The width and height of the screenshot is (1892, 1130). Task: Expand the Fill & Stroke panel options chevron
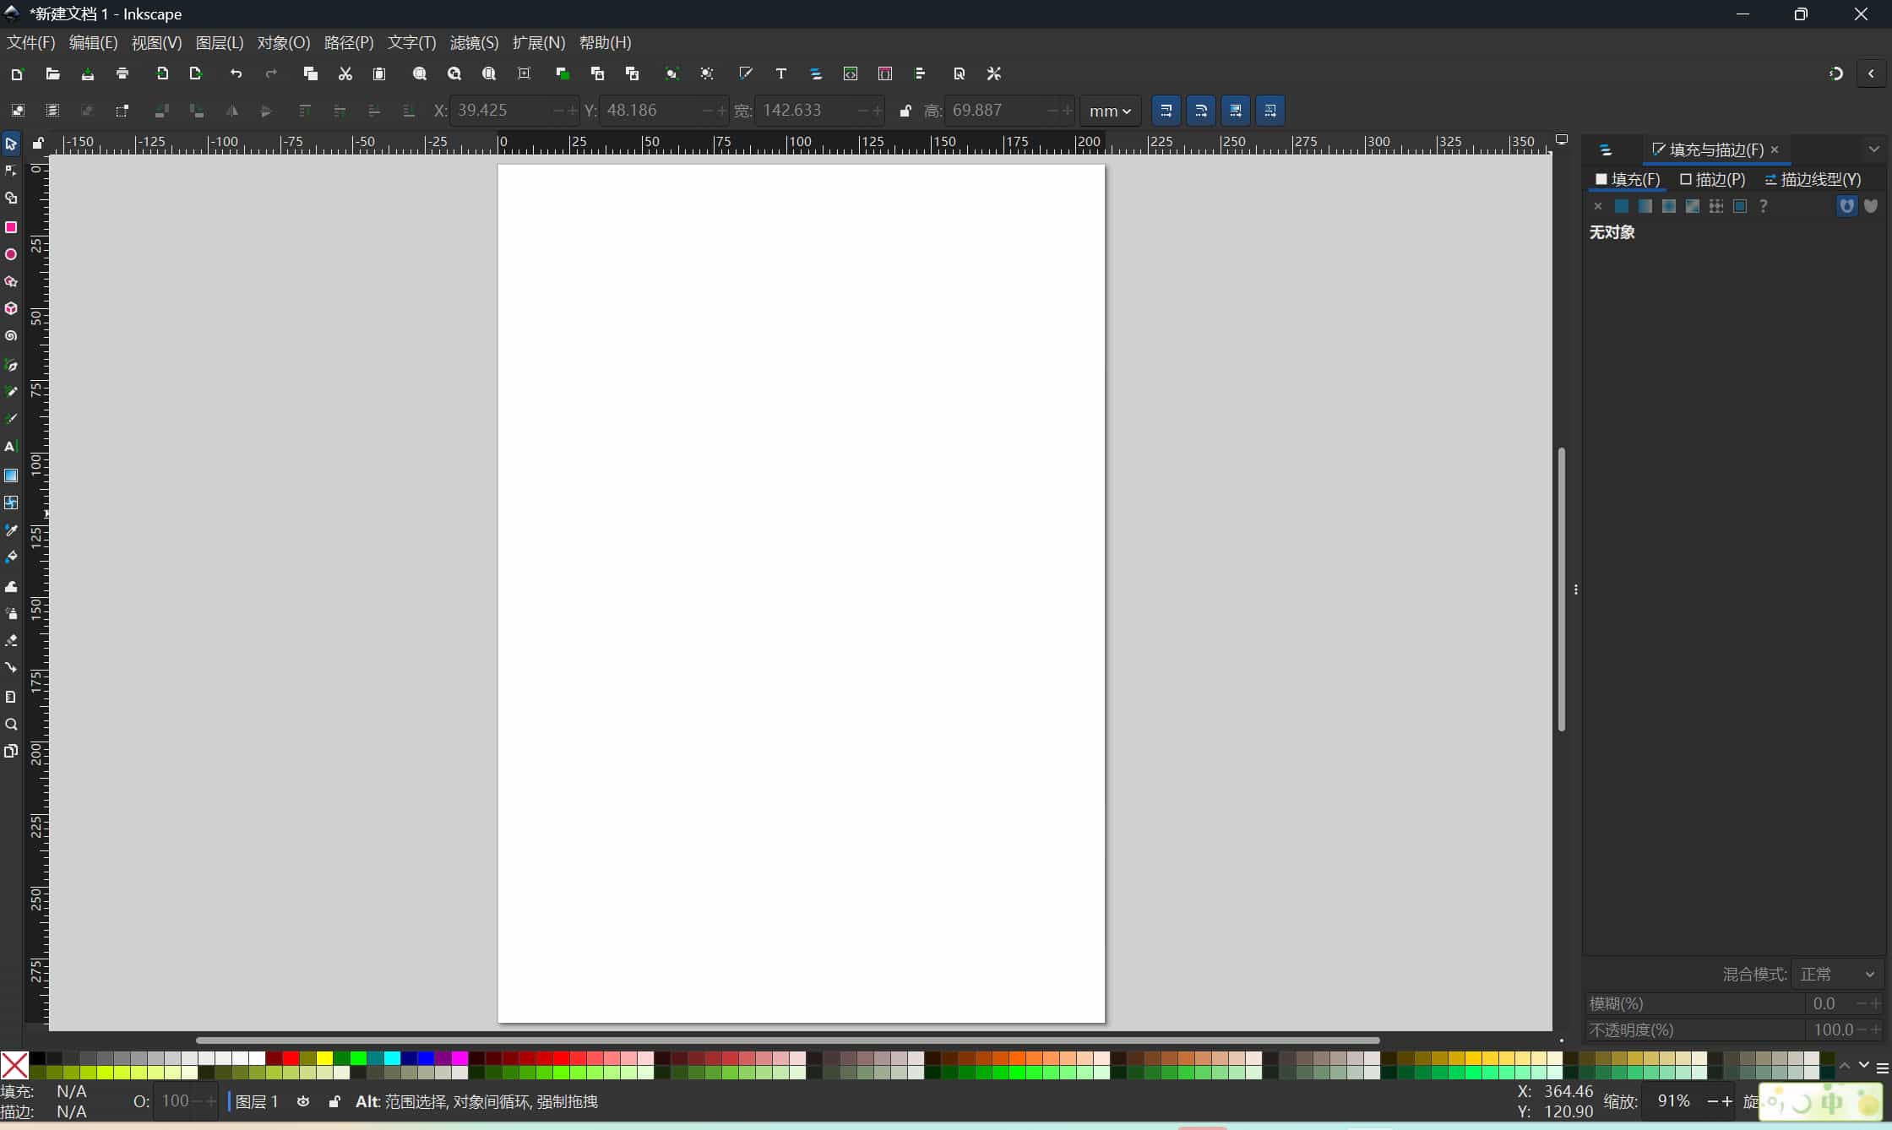click(1874, 149)
